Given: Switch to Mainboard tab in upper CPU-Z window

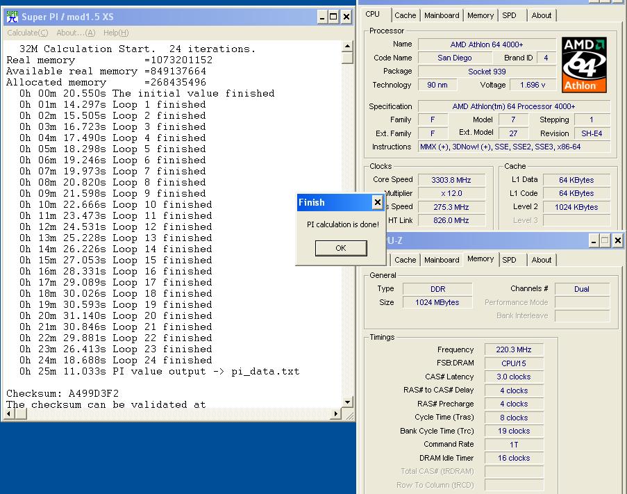Looking at the screenshot, I should coord(442,15).
